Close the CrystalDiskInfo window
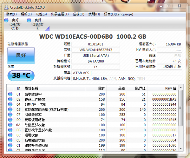 tap(179, 6)
